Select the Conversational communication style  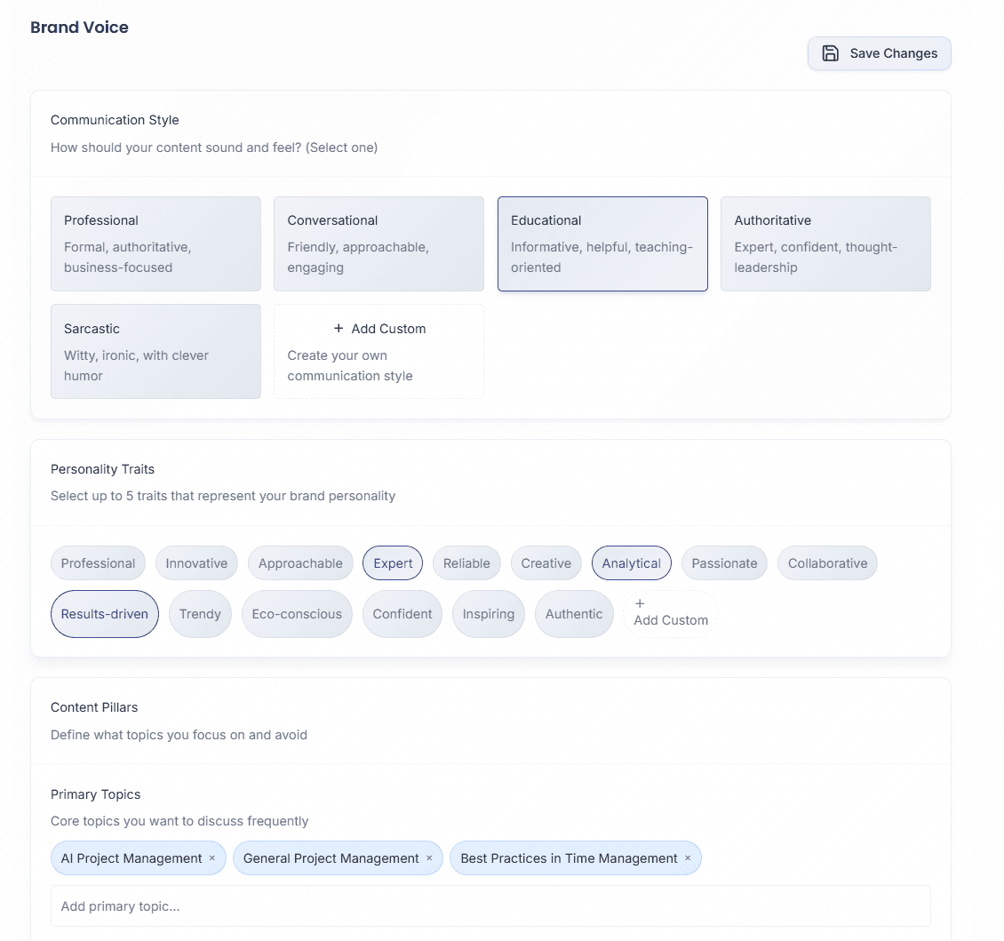pyautogui.click(x=378, y=243)
